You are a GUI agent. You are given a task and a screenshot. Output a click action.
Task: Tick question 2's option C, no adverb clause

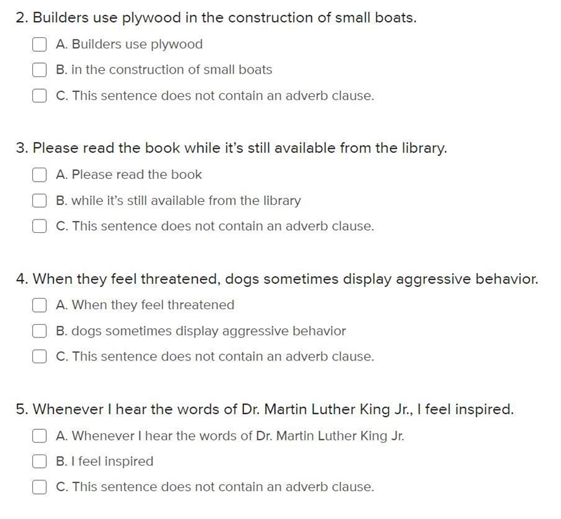click(x=39, y=95)
